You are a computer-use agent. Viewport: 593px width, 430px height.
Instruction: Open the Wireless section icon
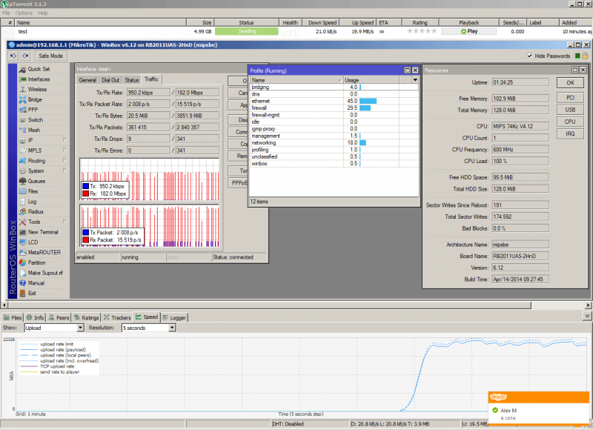coord(22,89)
